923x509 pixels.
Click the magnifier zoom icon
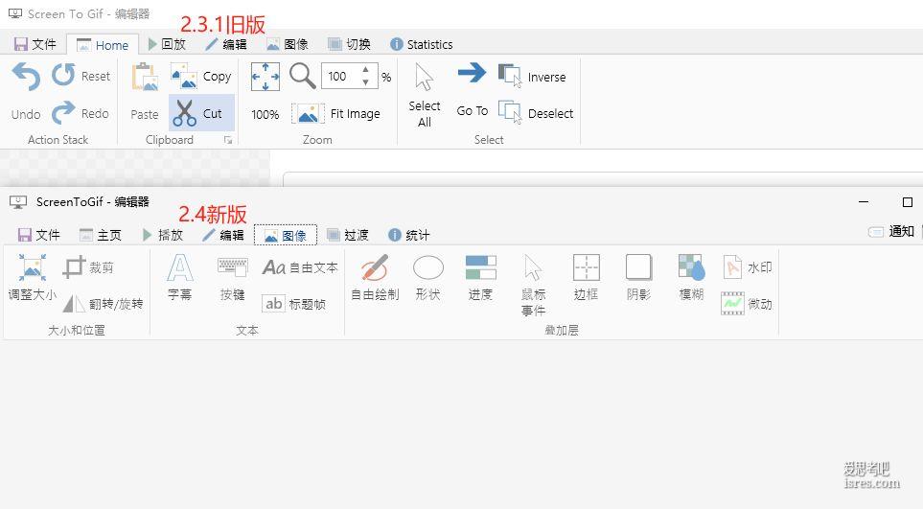(x=303, y=76)
